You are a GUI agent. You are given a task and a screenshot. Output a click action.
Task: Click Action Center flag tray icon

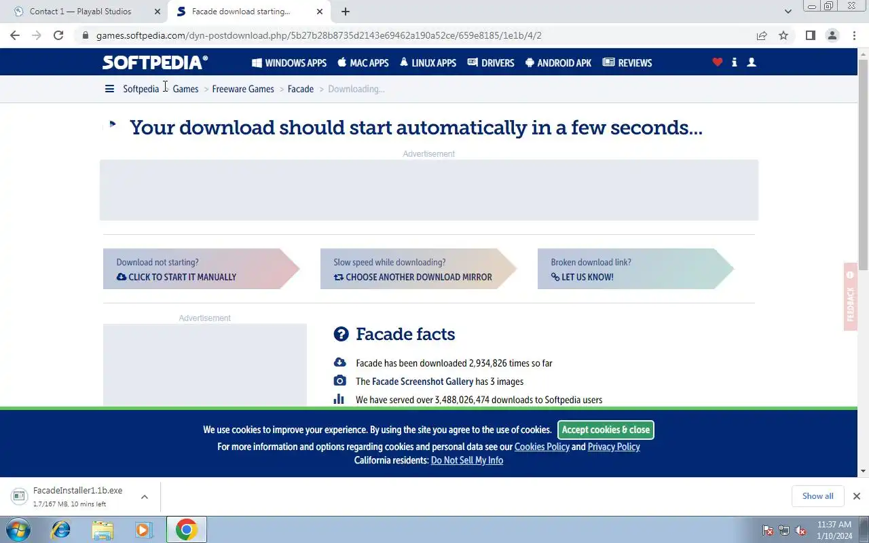(768, 530)
